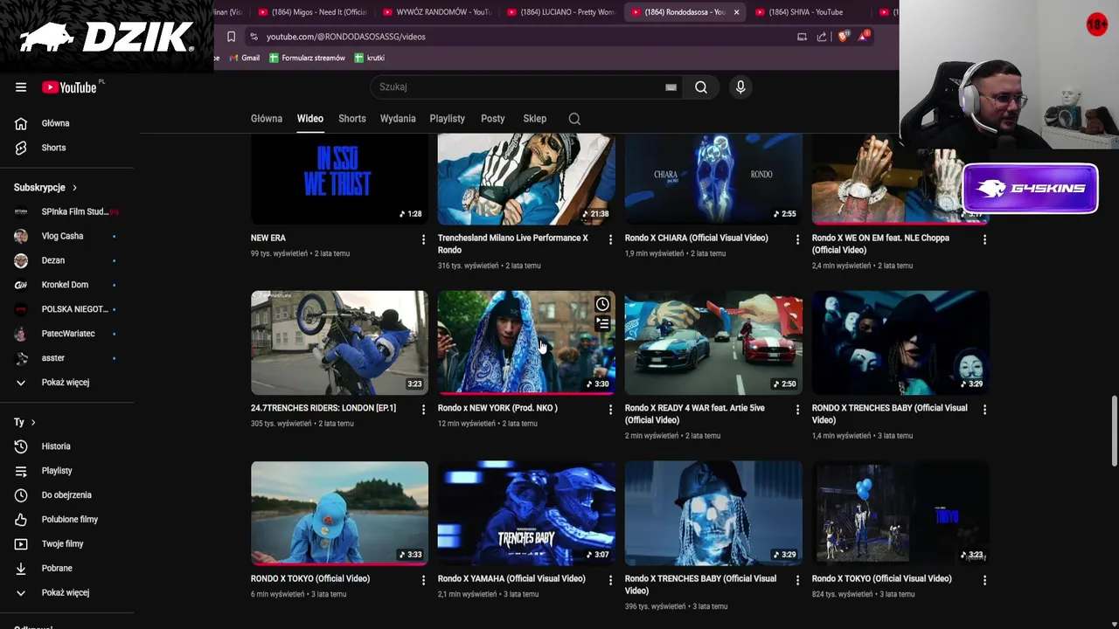Play the NEW ERA video thumbnail

click(x=339, y=179)
